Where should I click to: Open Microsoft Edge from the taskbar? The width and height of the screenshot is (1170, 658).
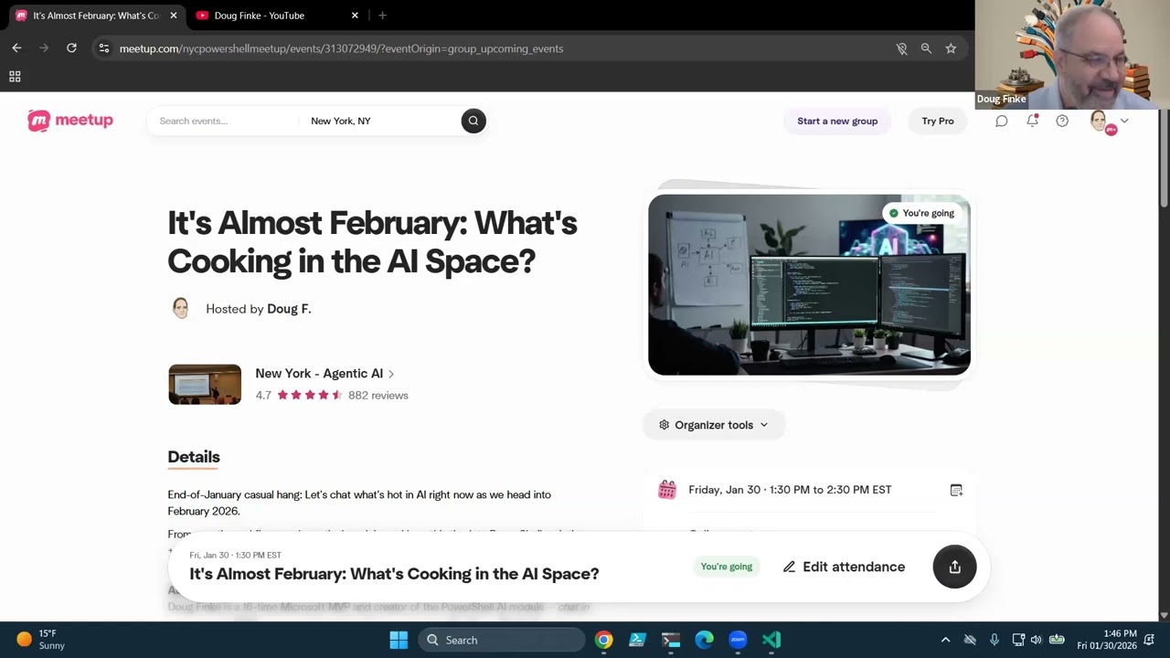tap(704, 640)
